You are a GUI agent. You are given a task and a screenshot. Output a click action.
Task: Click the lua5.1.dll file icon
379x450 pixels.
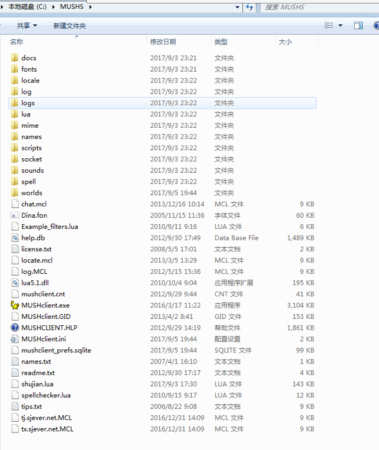[x=14, y=282]
